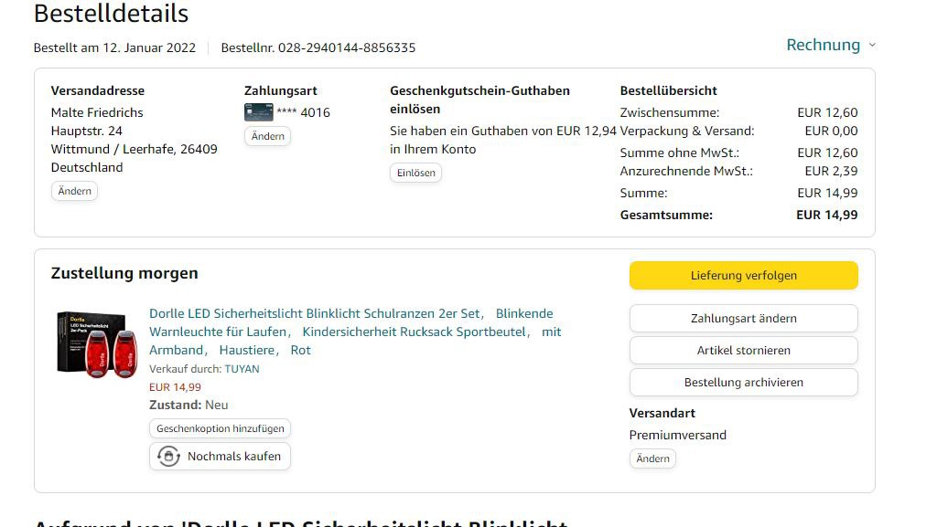
Task: Click the Einlösen gift card button
Action: click(415, 173)
